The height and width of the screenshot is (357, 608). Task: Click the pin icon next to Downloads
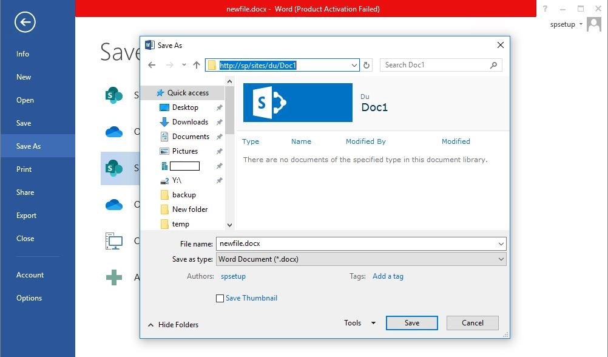[x=220, y=122]
